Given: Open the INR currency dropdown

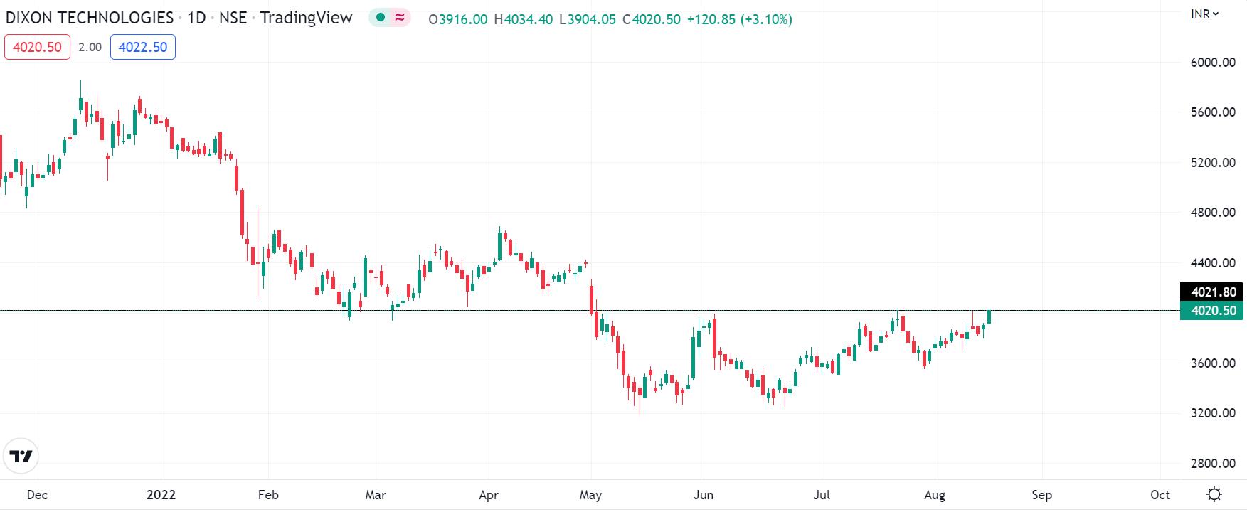Looking at the screenshot, I should tap(1204, 13).
